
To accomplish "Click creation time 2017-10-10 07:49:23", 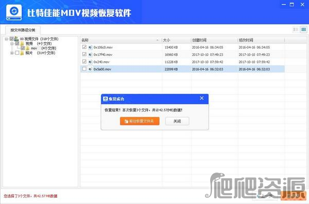I will [208, 55].
